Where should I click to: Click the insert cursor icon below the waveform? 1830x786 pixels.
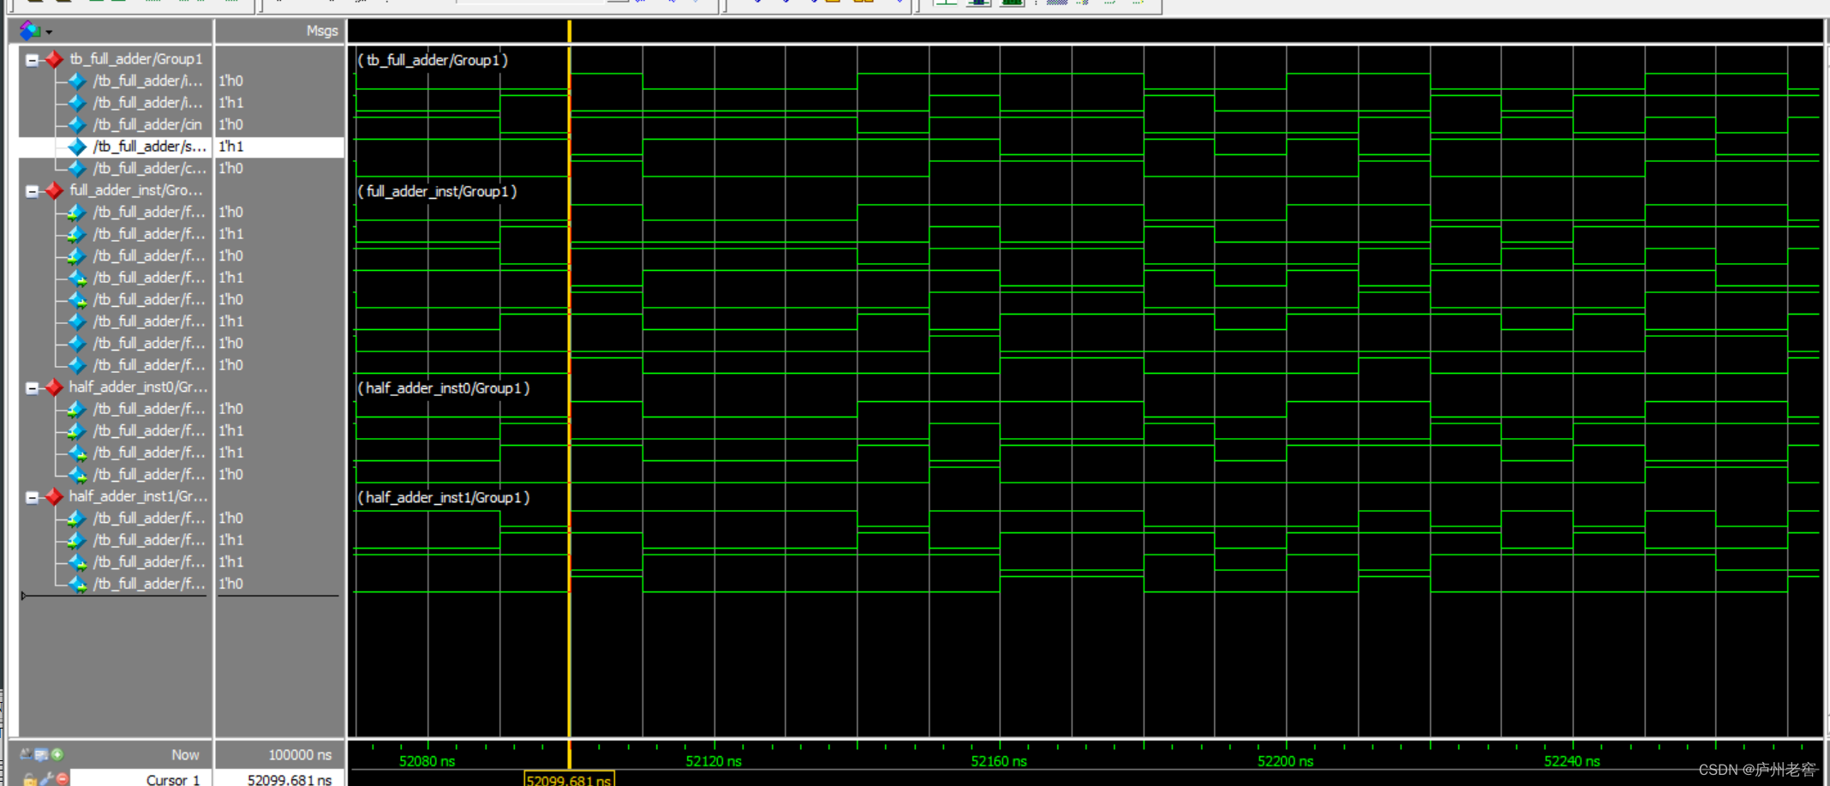coord(57,754)
